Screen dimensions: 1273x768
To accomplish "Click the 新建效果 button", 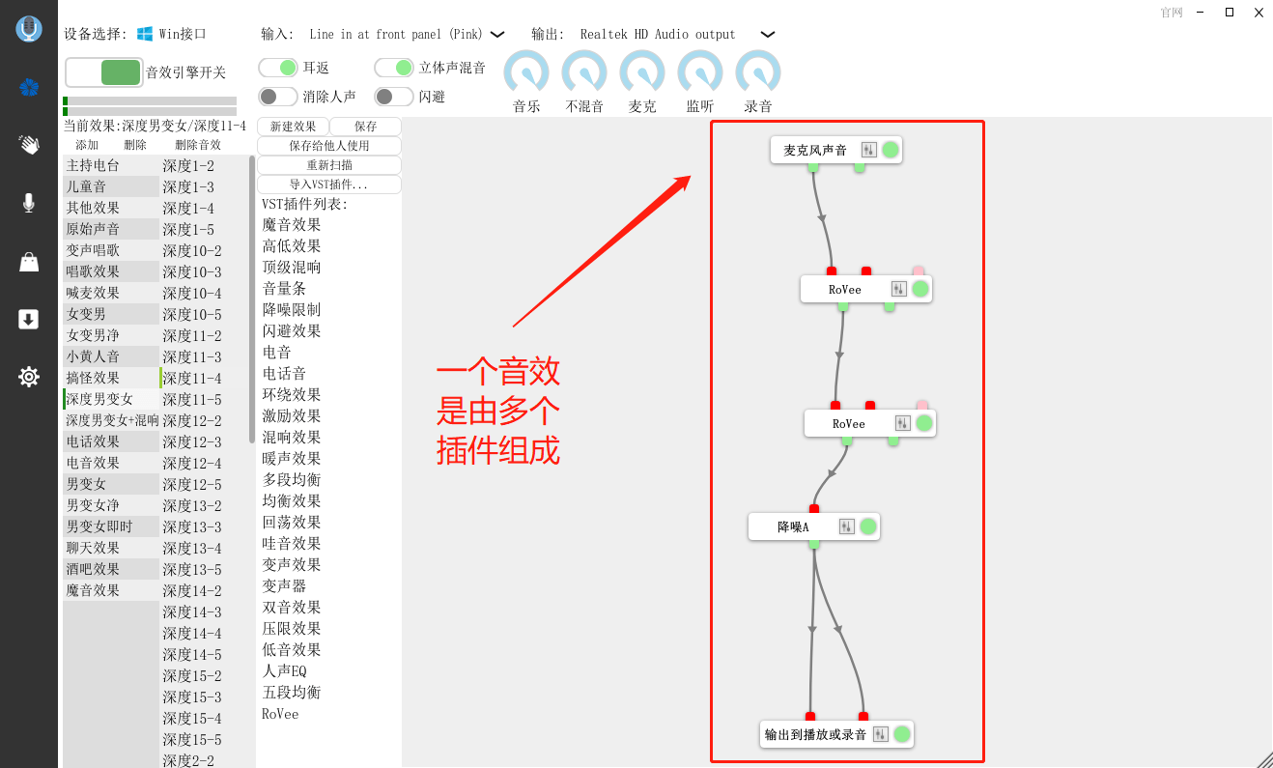I will point(293,127).
